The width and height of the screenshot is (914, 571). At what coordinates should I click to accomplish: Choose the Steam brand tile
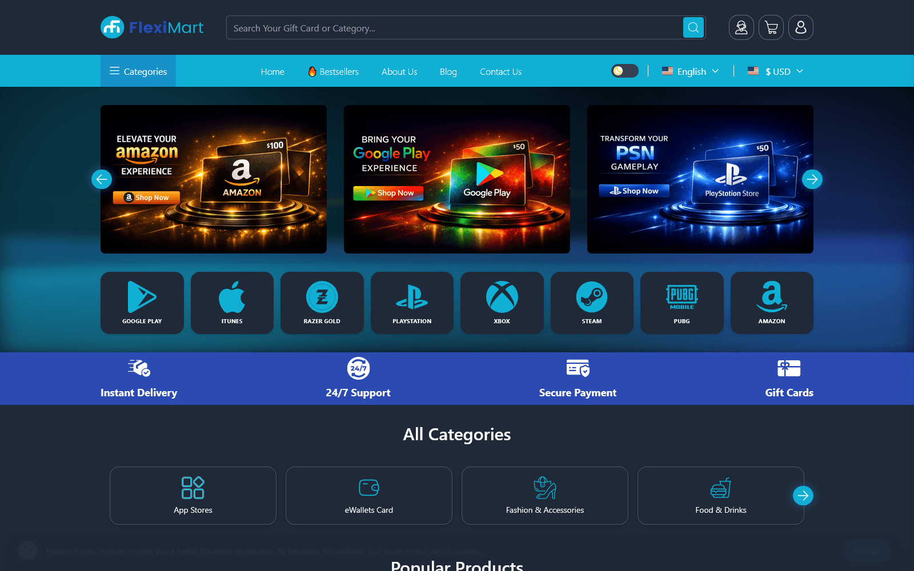coord(592,303)
